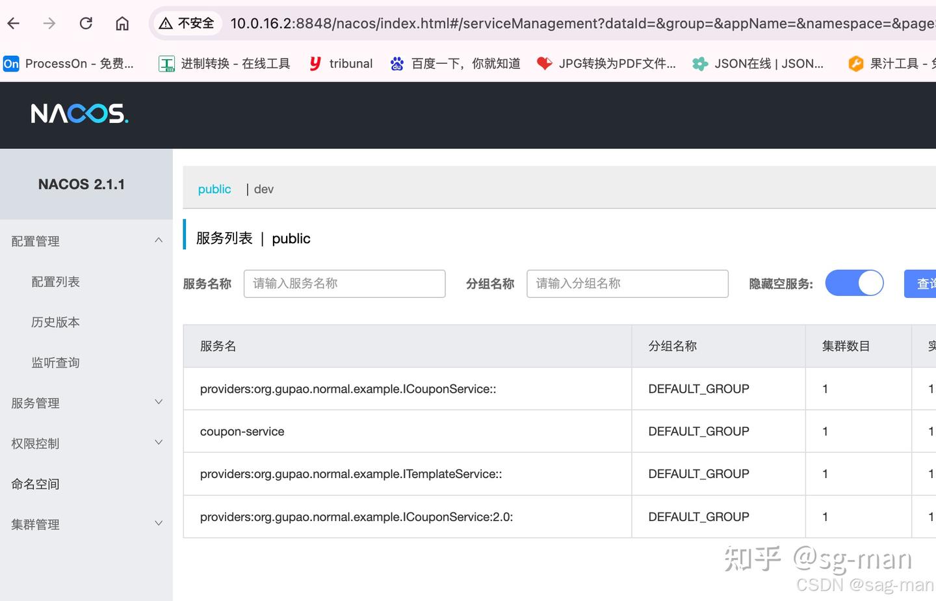Click the 果汁工具 bookmark icon
The height and width of the screenshot is (601, 936).
856,63
